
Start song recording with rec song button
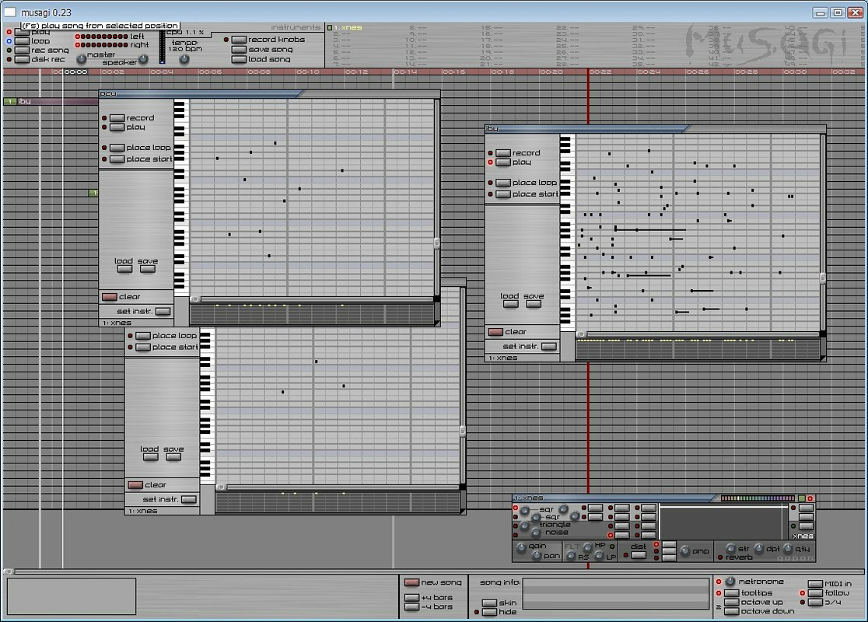22,51
